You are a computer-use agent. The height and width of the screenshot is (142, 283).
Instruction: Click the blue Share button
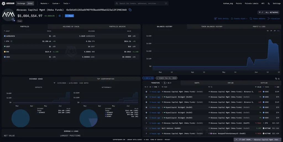coord(69,16)
